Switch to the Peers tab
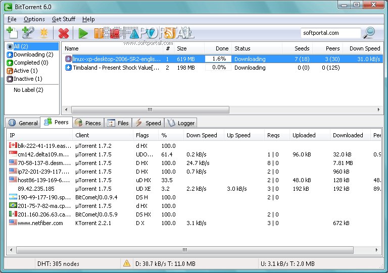This screenshot has width=388, height=273. 56,122
